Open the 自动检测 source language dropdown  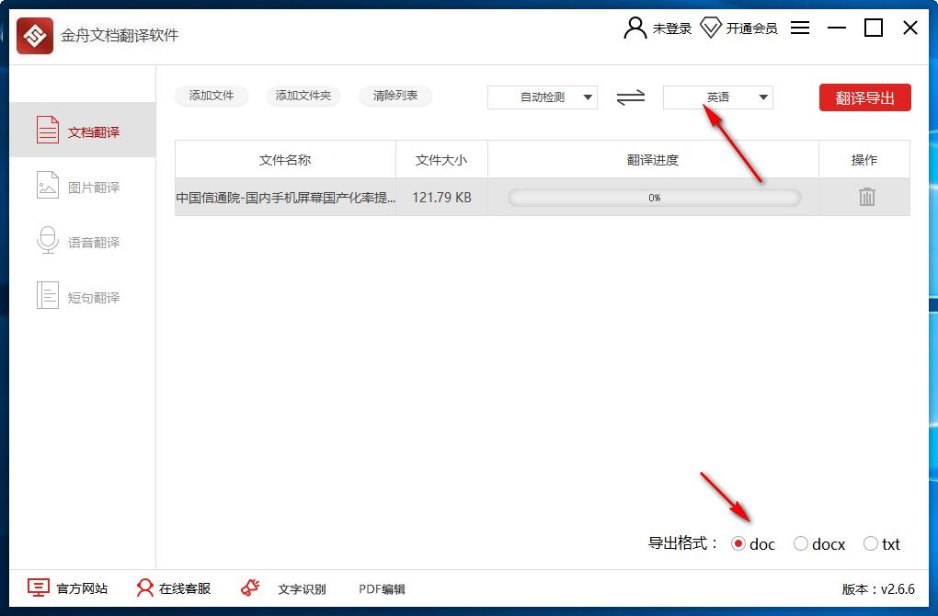click(542, 97)
